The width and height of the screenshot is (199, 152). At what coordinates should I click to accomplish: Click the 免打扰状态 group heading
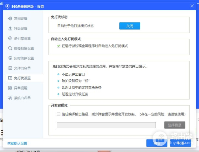[x=59, y=17]
